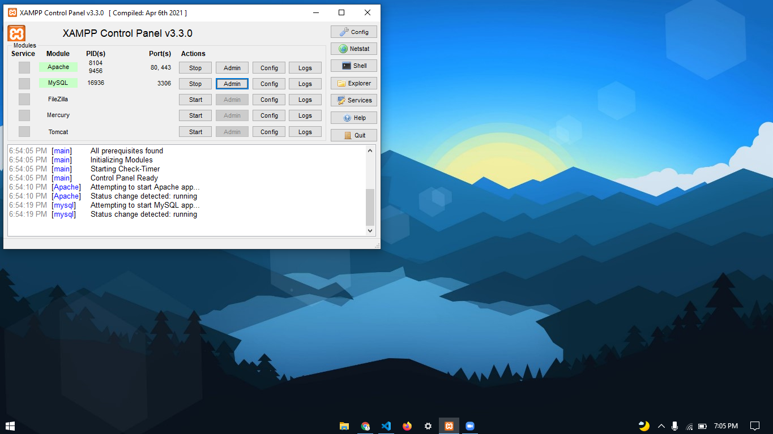Open the Windows Services button
The image size is (773, 434).
354,100
